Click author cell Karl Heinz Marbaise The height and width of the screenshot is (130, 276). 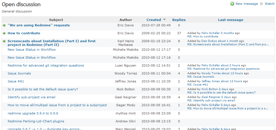pyautogui.click(x=125, y=43)
